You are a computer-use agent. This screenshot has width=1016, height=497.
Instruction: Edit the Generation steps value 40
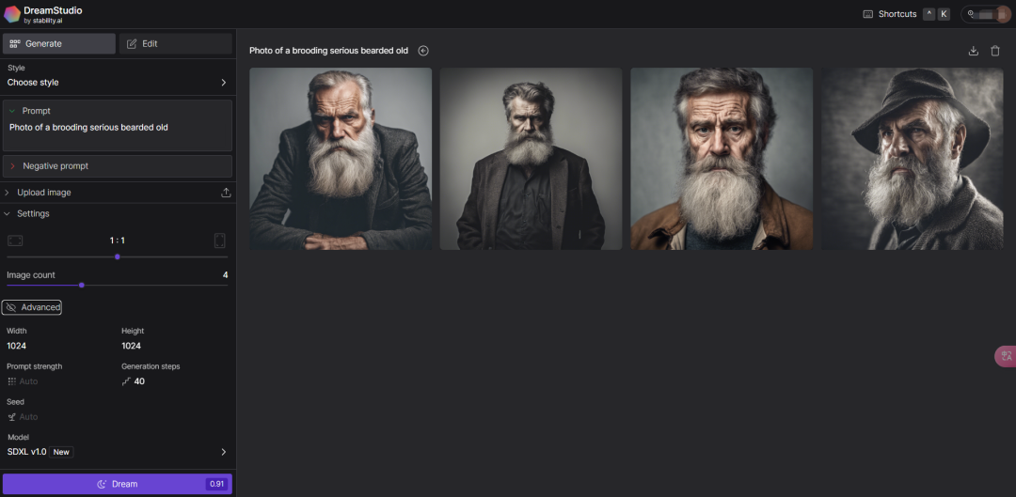(x=139, y=381)
